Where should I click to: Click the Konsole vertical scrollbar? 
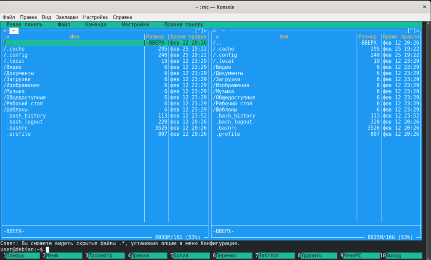coord(428,140)
